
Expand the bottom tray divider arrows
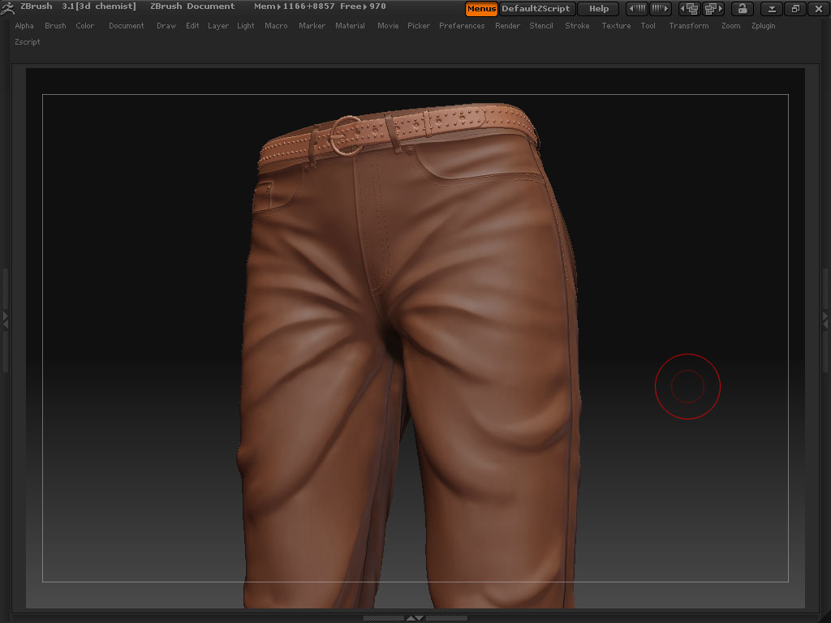[x=415, y=618]
